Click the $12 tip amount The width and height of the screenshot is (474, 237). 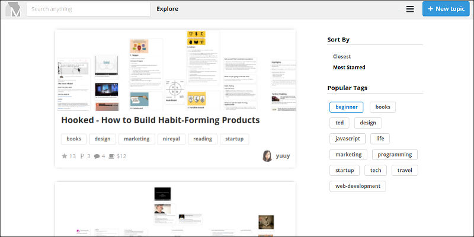pyautogui.click(x=121, y=156)
